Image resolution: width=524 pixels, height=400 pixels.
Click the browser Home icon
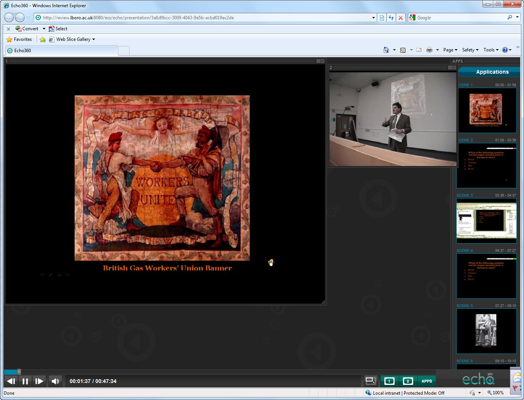pos(386,50)
